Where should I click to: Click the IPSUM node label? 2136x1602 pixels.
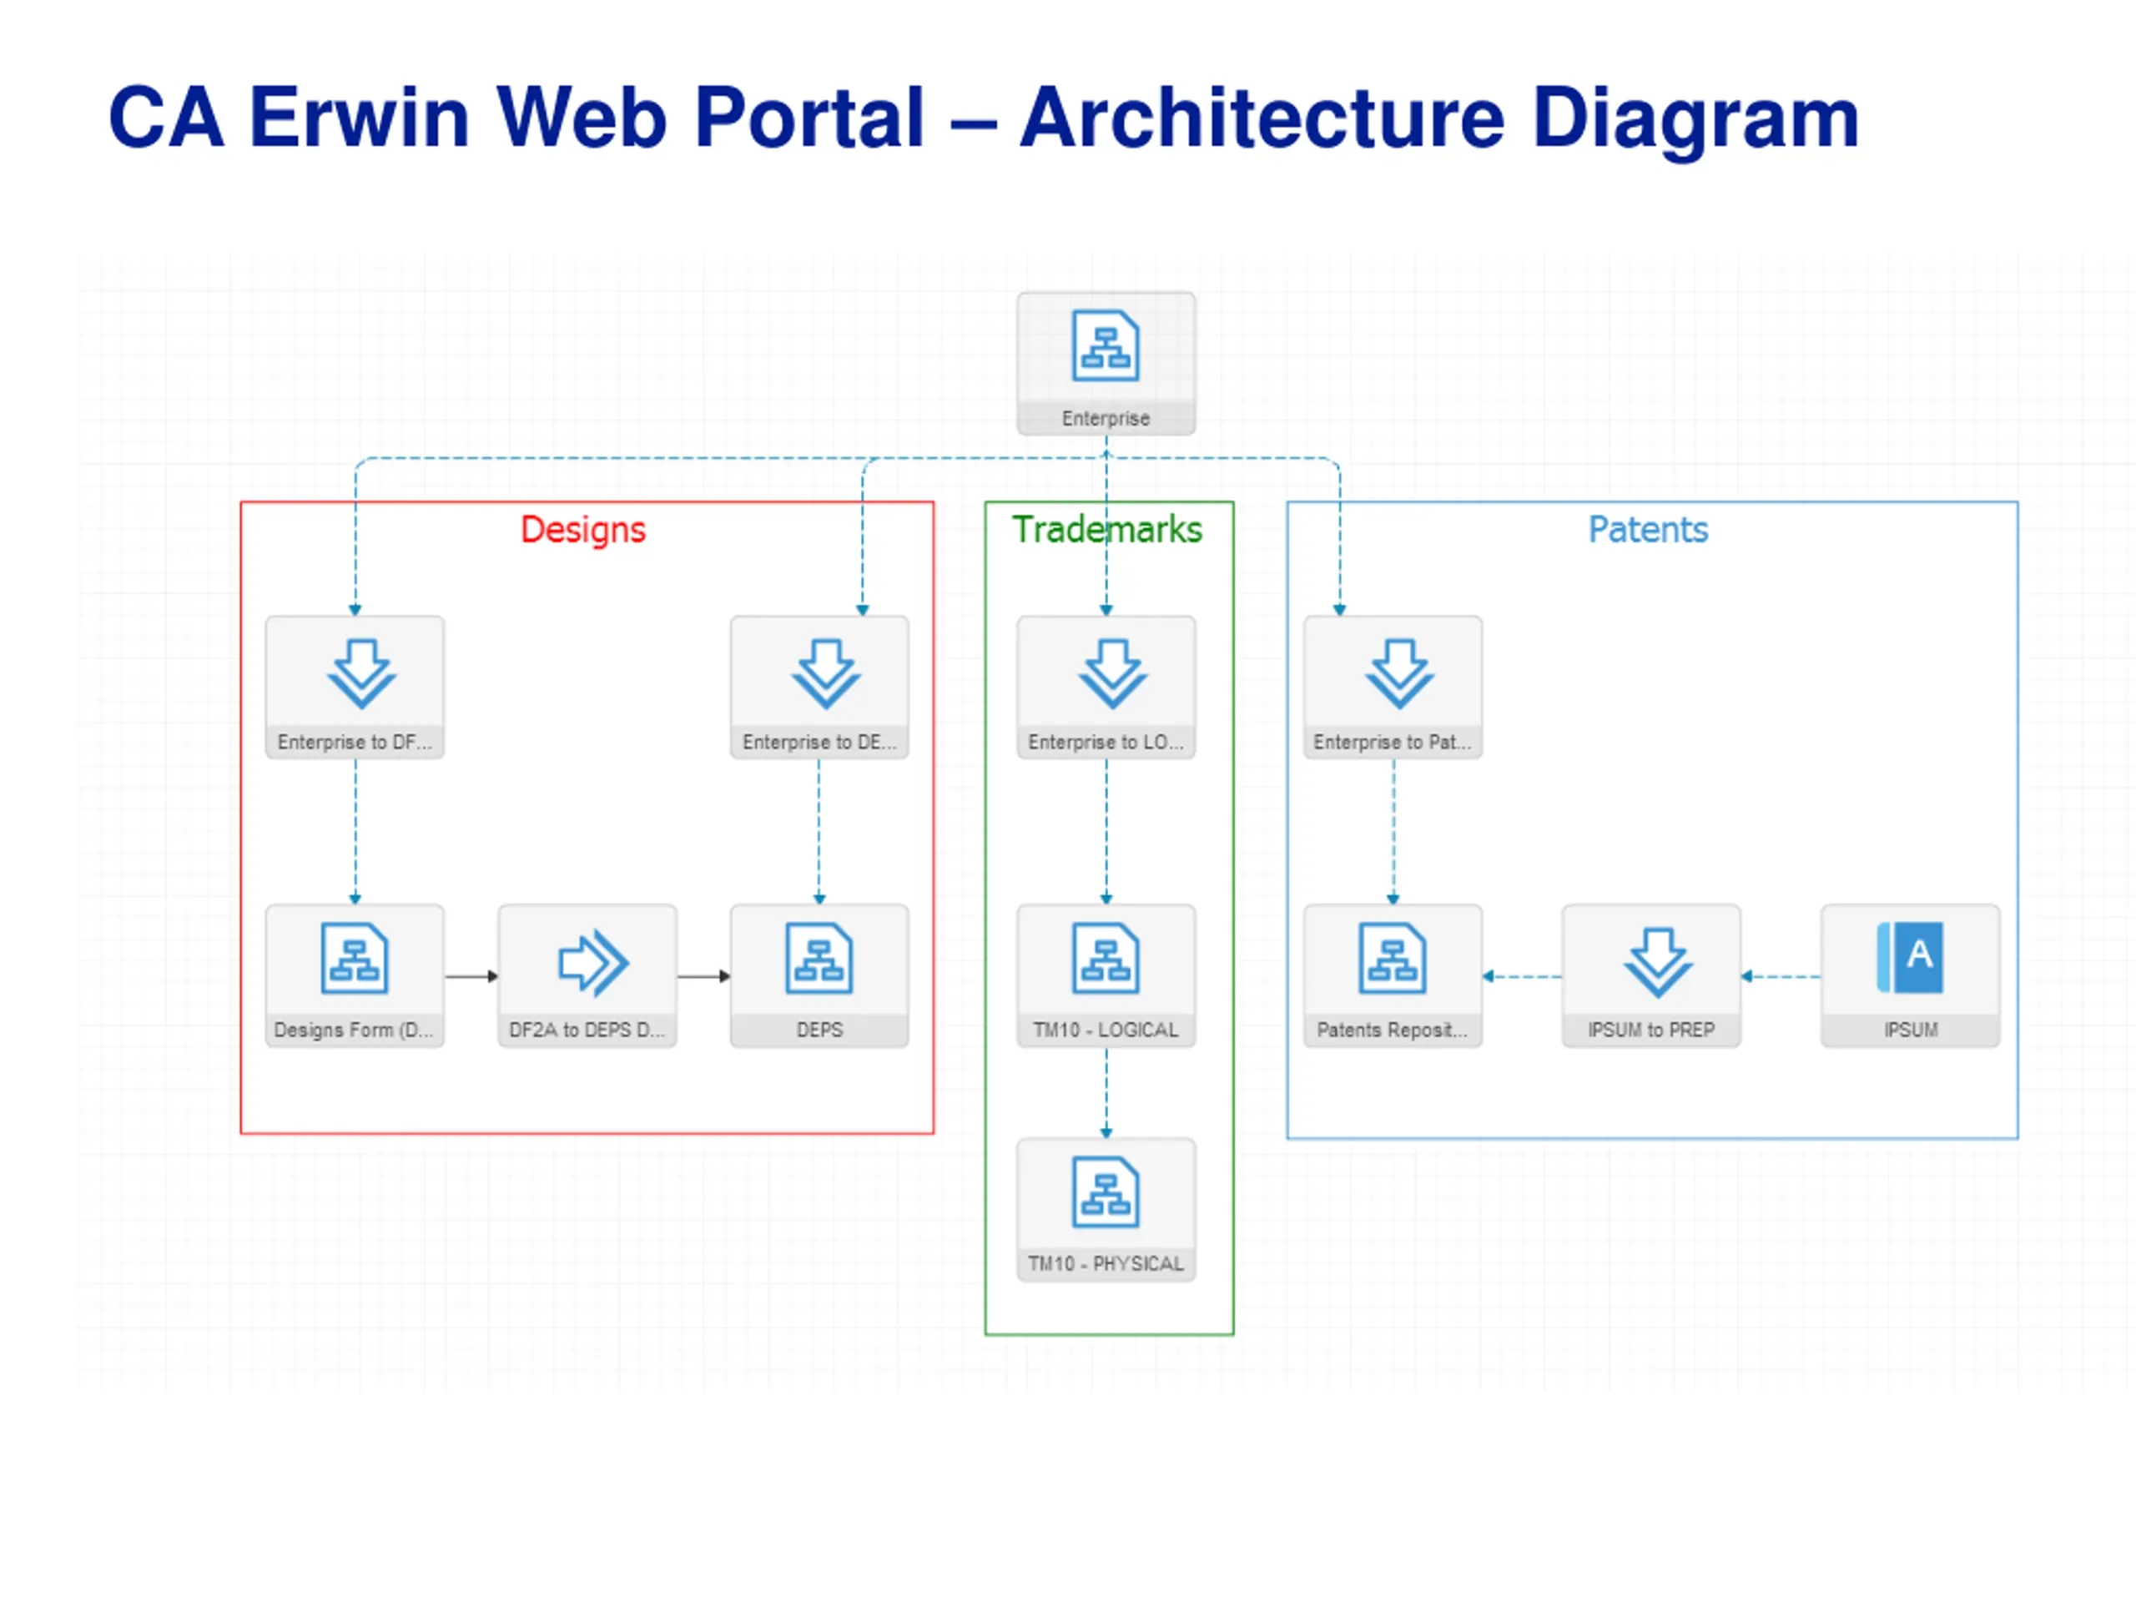(1911, 1030)
